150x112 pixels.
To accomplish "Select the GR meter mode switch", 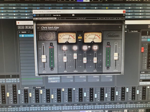I will (80, 38).
